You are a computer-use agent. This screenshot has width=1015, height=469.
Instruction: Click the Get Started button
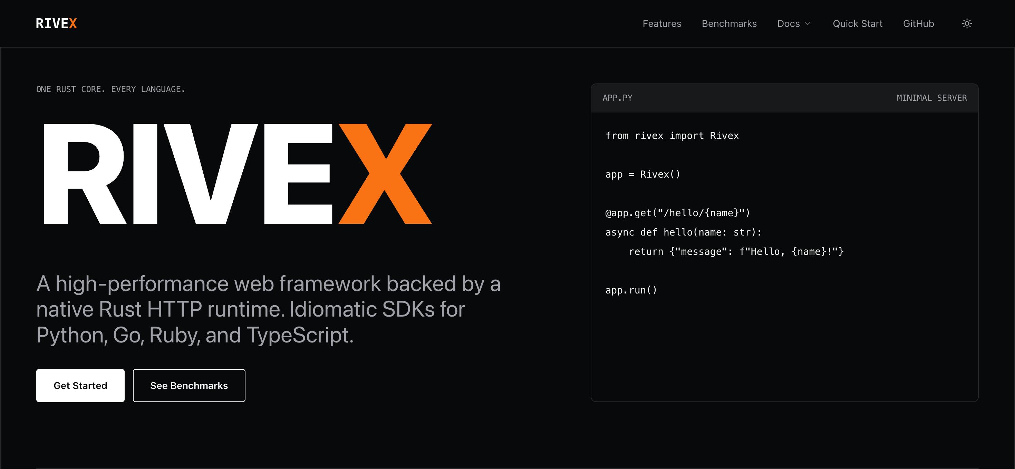coord(80,385)
